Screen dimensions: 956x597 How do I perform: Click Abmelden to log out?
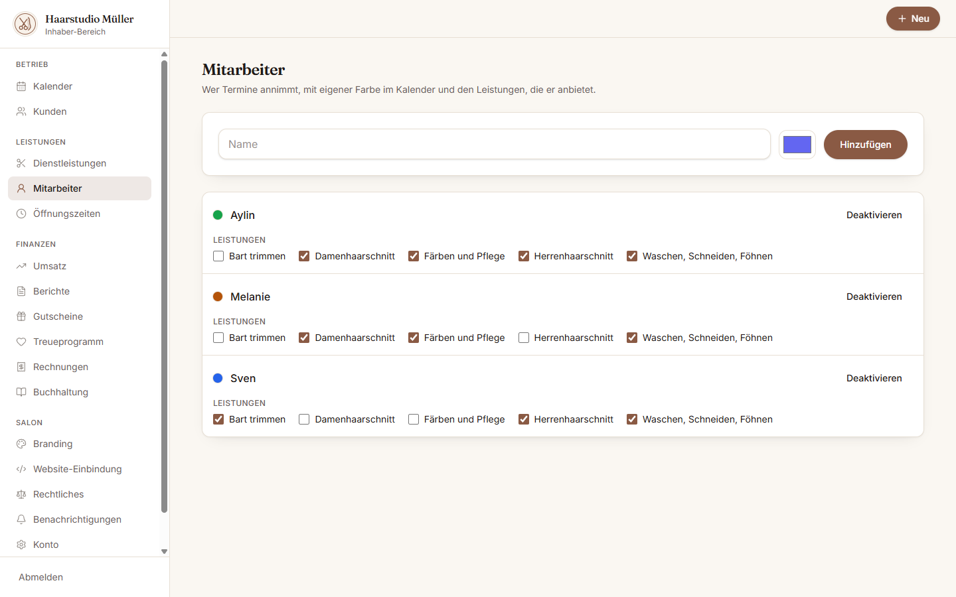tap(41, 577)
